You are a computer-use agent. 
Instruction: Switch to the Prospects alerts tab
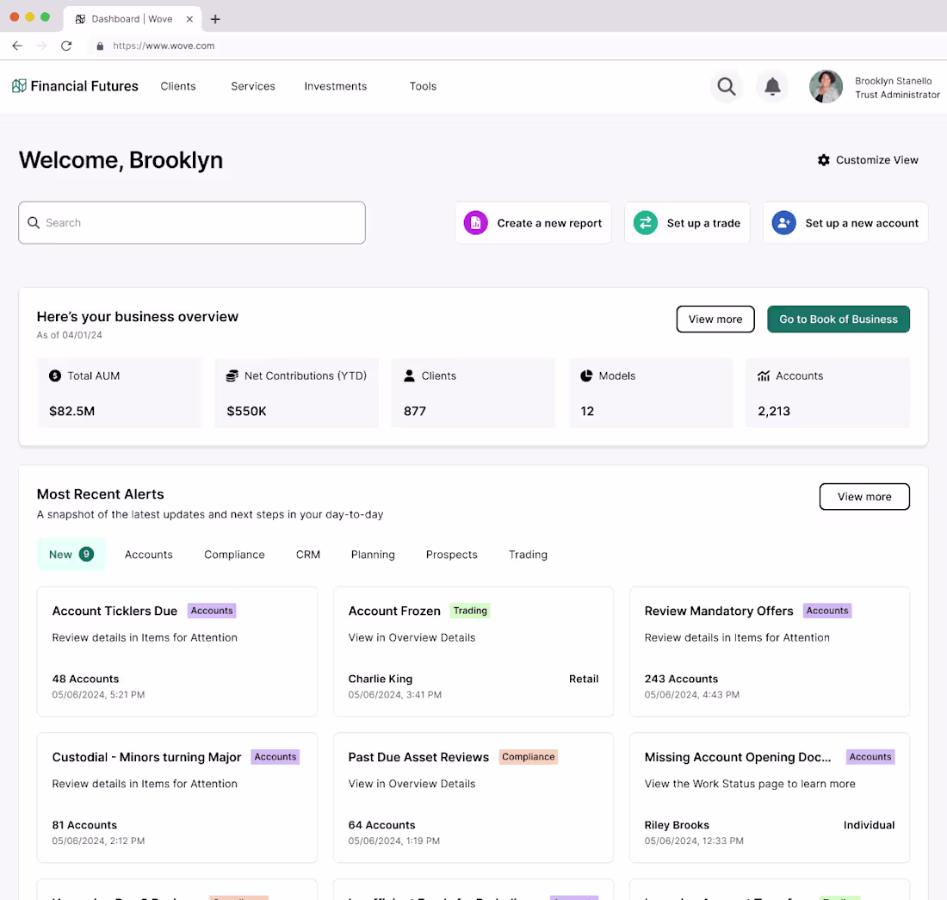point(452,555)
